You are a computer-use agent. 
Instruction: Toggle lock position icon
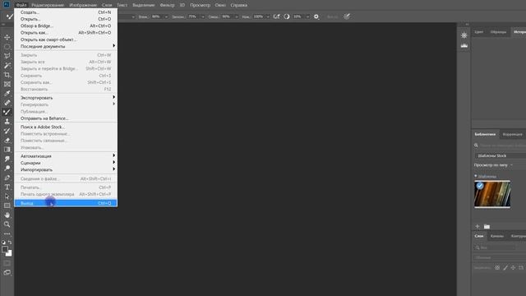pos(513,268)
